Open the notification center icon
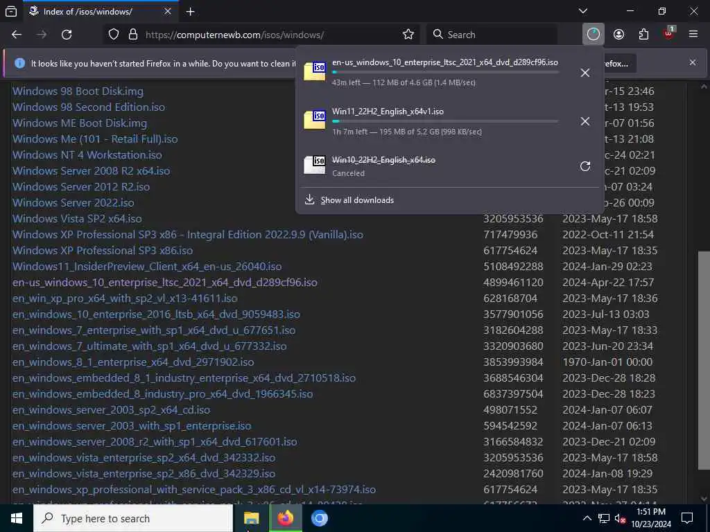Image resolution: width=710 pixels, height=532 pixels. (x=687, y=518)
